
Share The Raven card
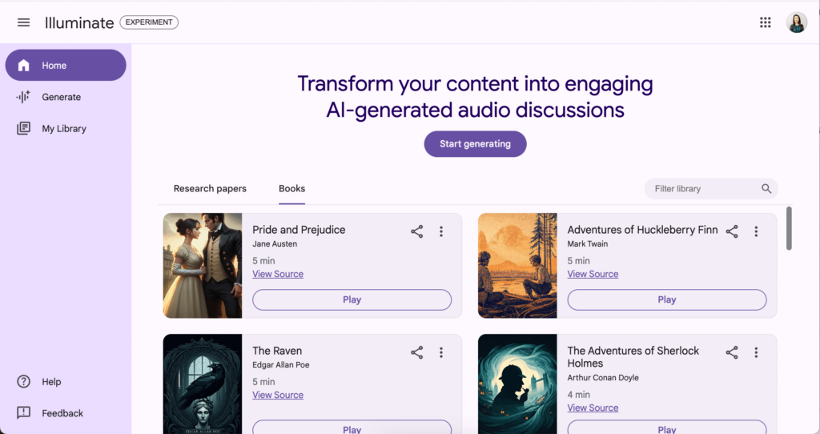point(416,352)
